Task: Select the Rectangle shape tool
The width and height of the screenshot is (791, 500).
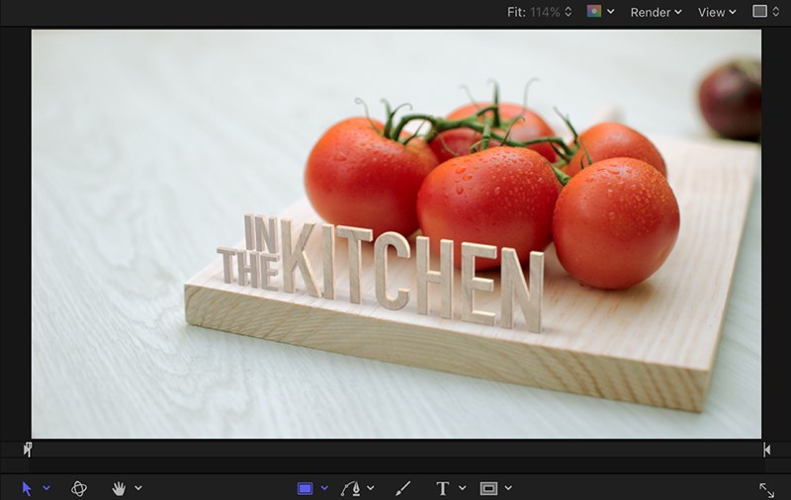Action: (x=305, y=488)
